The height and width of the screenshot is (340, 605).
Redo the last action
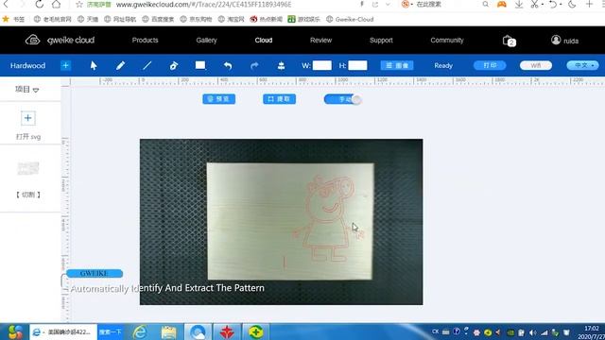(254, 65)
